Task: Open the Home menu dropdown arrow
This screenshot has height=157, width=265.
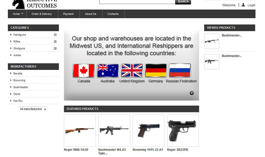Action: tap(22, 14)
